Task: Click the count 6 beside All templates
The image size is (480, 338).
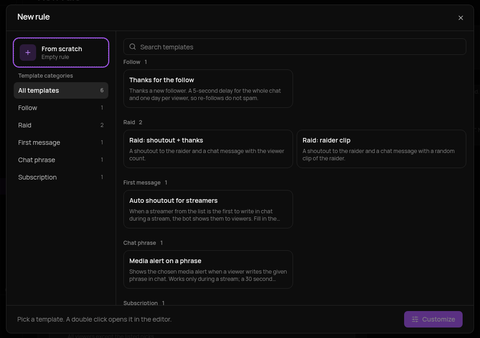Action: [102, 90]
